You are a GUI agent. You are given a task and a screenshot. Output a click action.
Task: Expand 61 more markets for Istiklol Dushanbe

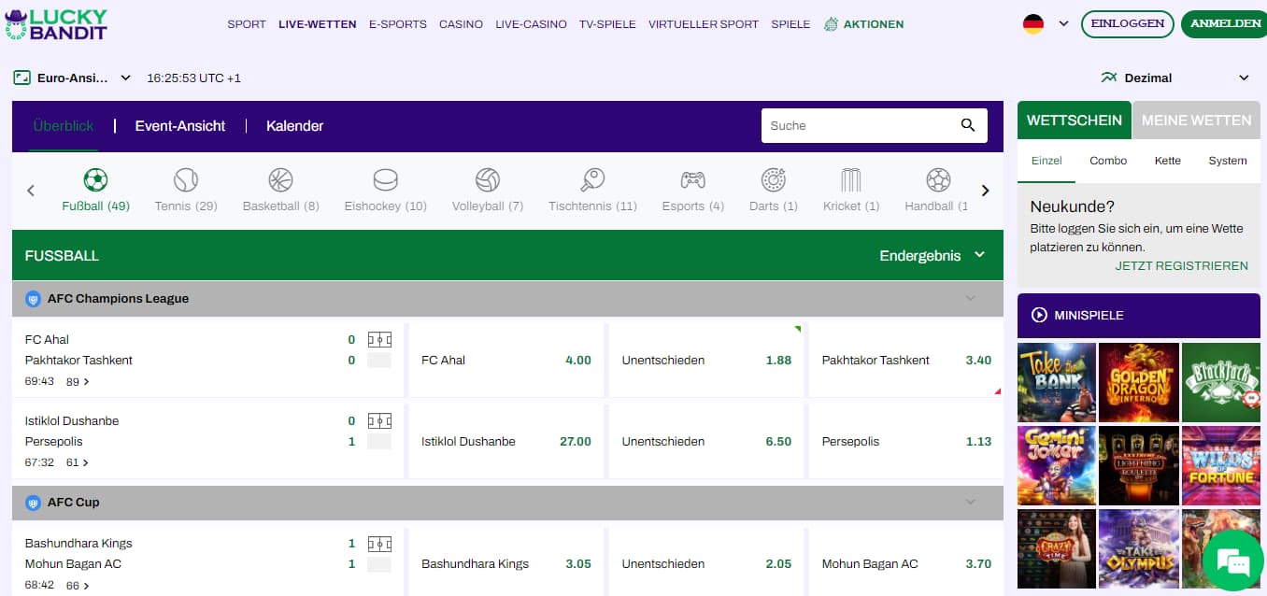click(x=78, y=462)
